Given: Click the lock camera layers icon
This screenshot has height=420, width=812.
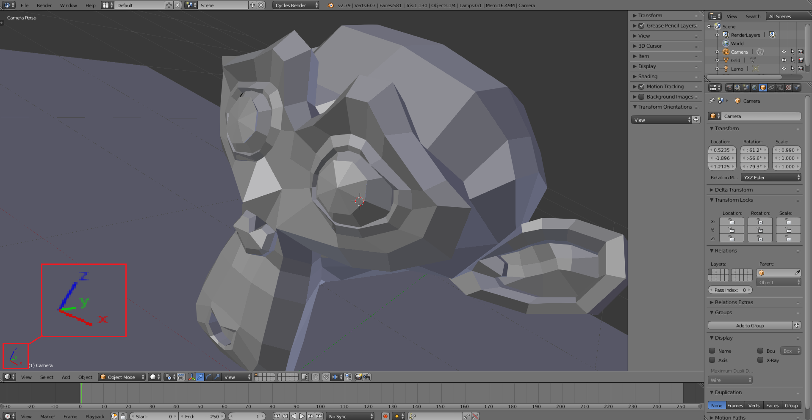Looking at the screenshot, I should pyautogui.click(x=305, y=377).
